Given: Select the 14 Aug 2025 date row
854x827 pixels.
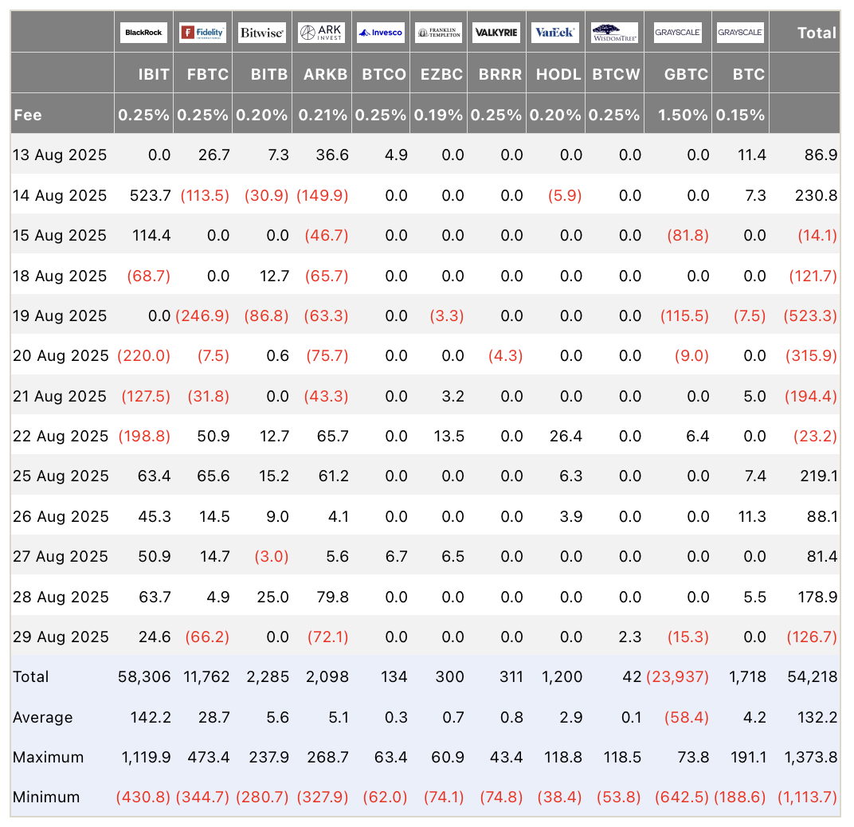Looking at the screenshot, I should [425, 195].
